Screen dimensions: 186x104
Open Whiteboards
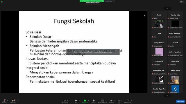128,101
